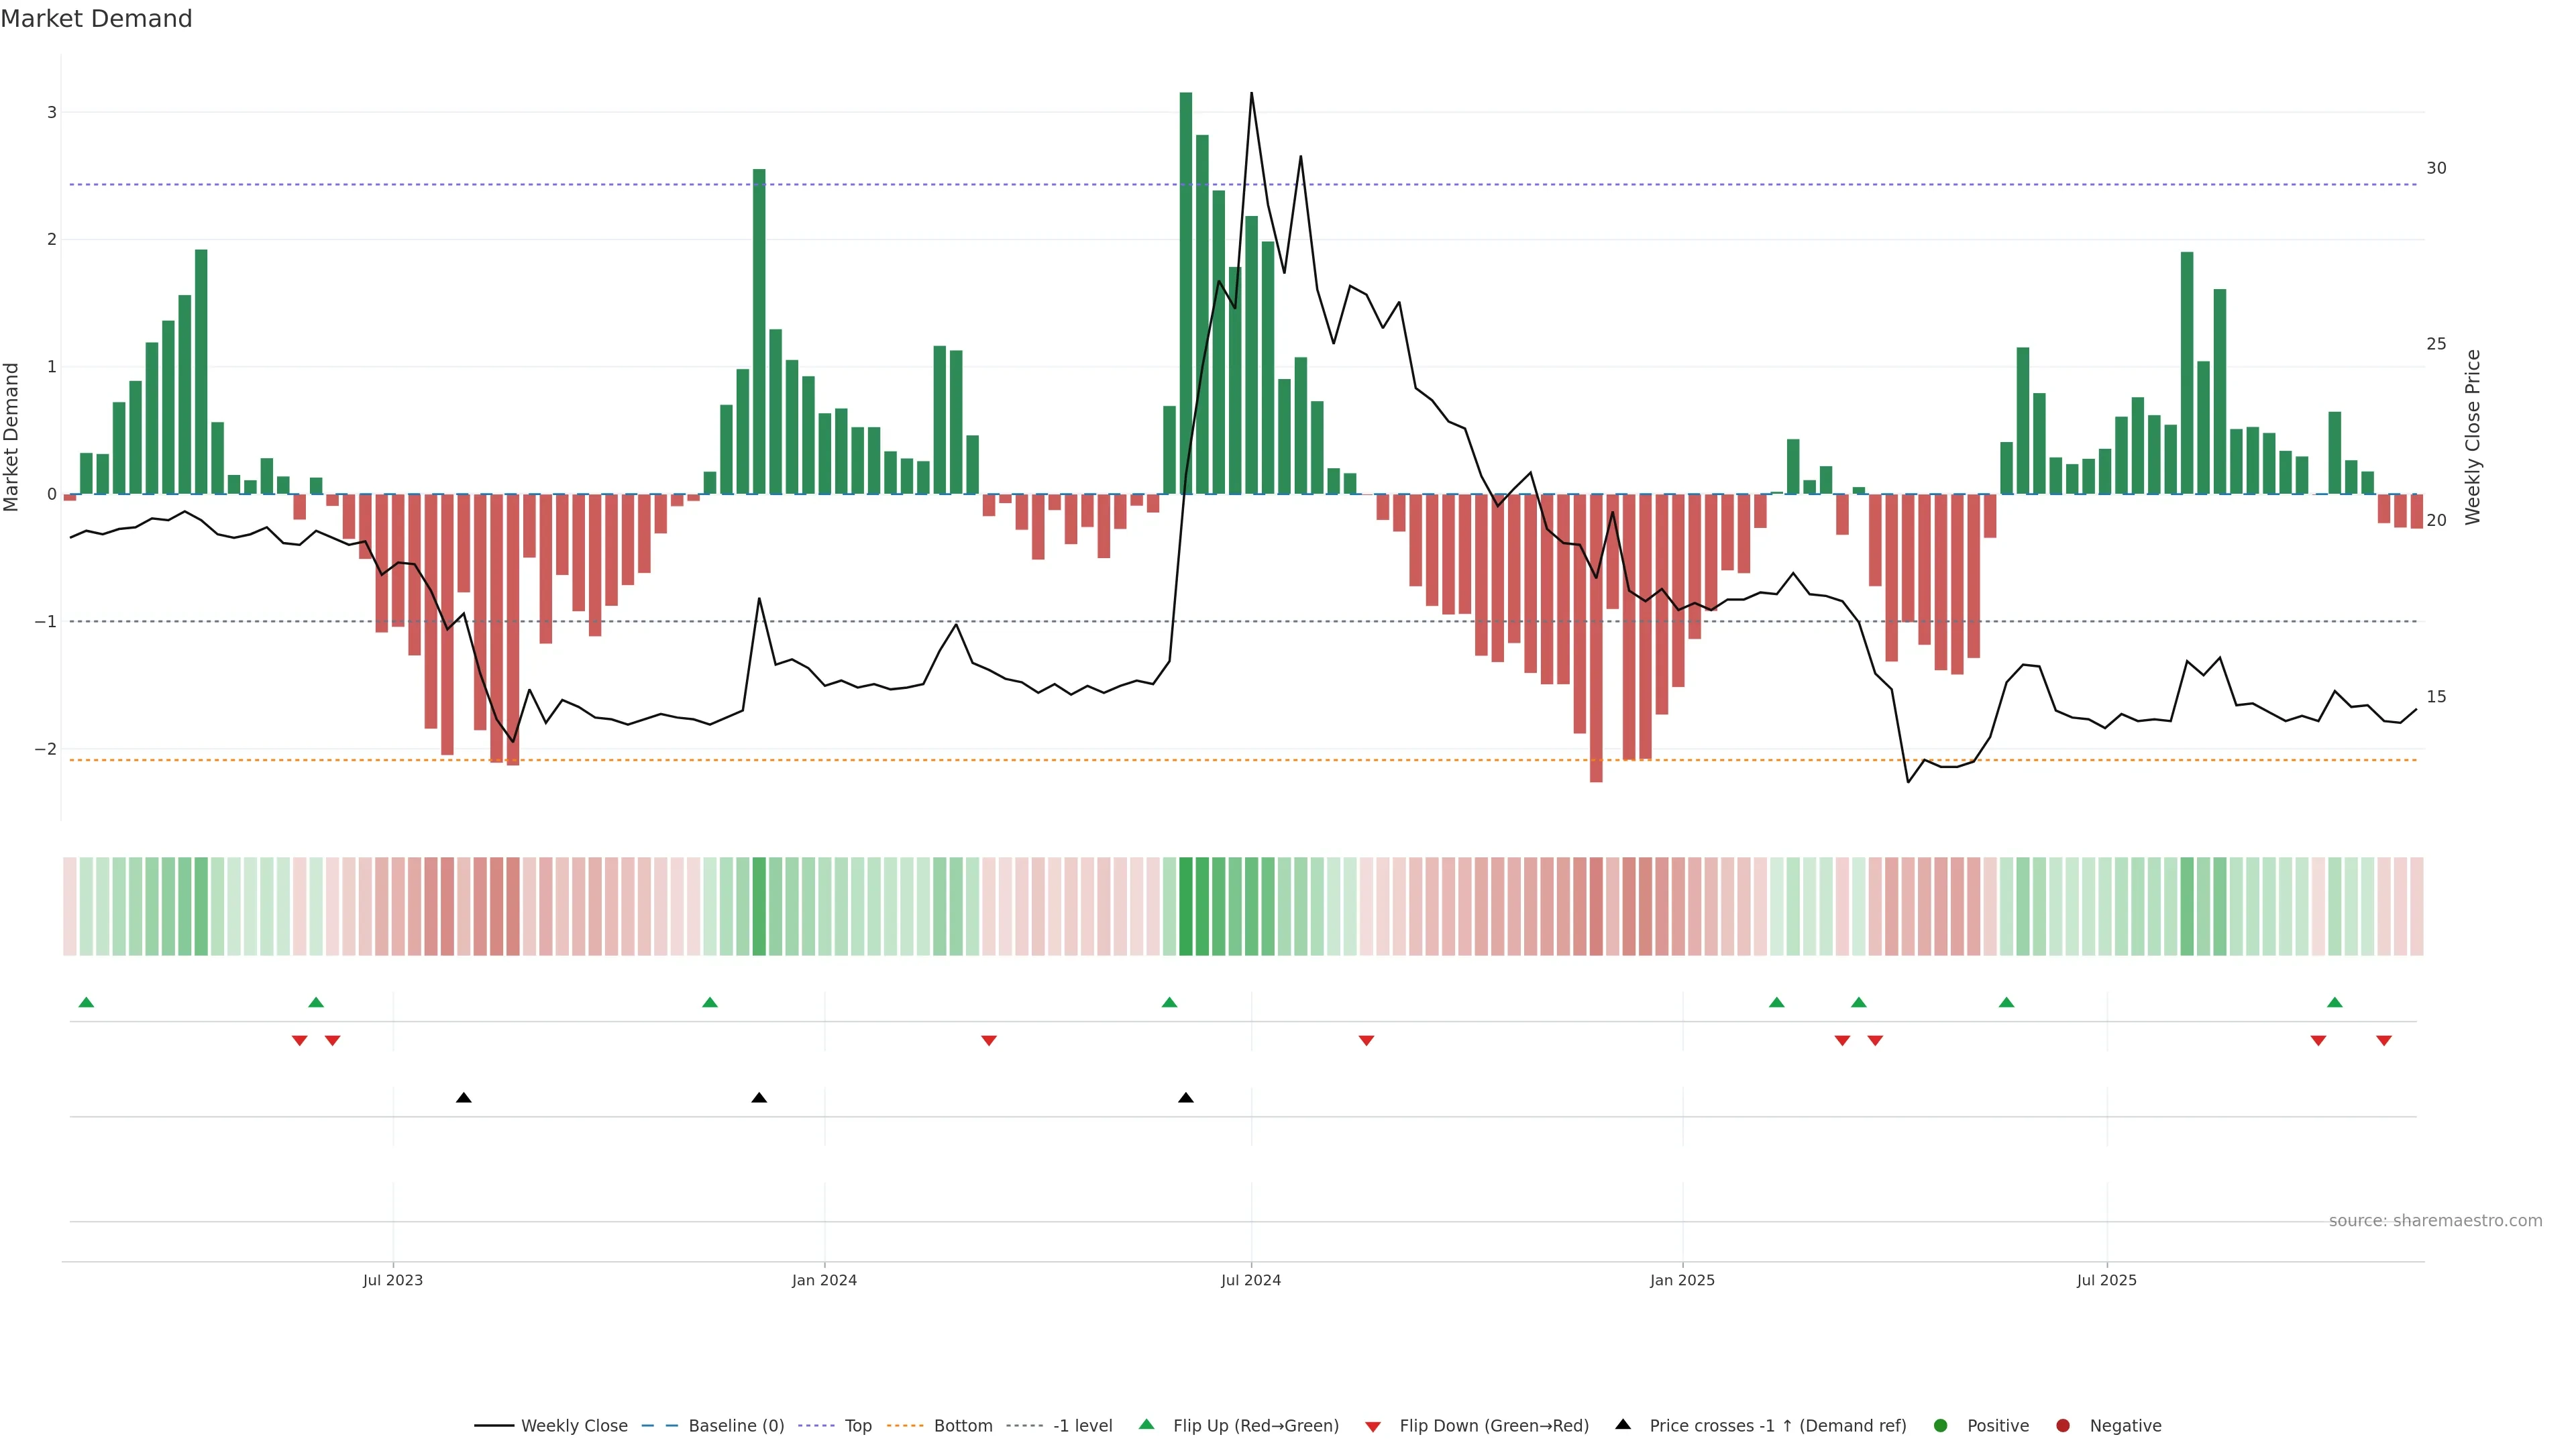Image resolution: width=2576 pixels, height=1449 pixels.
Task: Click the Market Demand chart title
Action: [96, 19]
